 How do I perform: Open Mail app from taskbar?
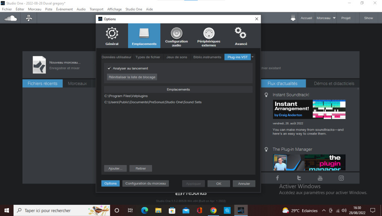[186, 210]
